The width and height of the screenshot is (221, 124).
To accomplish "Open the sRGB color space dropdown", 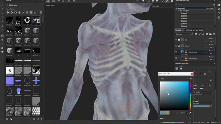I will [174, 79].
